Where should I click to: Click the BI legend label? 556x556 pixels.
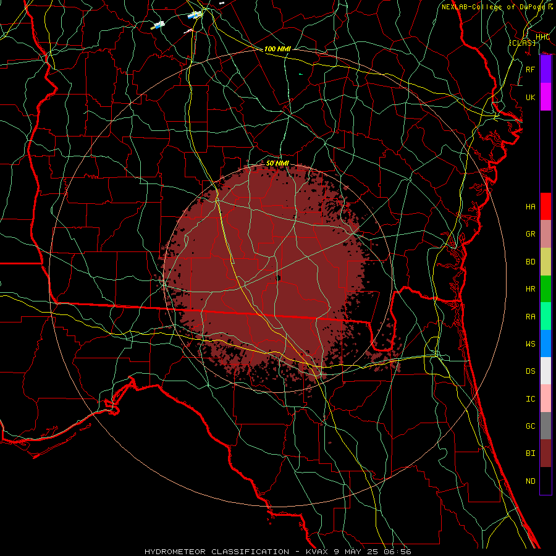[x=531, y=453]
